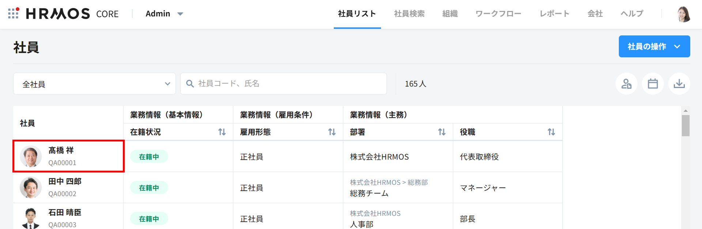Click the employee settings person icon
Screen dimensions: 702x229
point(626,84)
